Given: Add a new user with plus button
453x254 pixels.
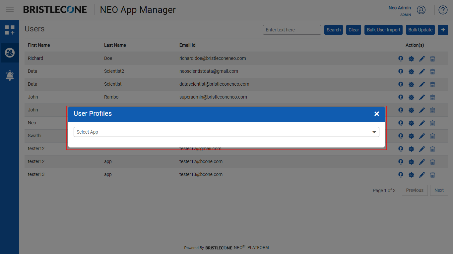Looking at the screenshot, I should tap(443, 30).
